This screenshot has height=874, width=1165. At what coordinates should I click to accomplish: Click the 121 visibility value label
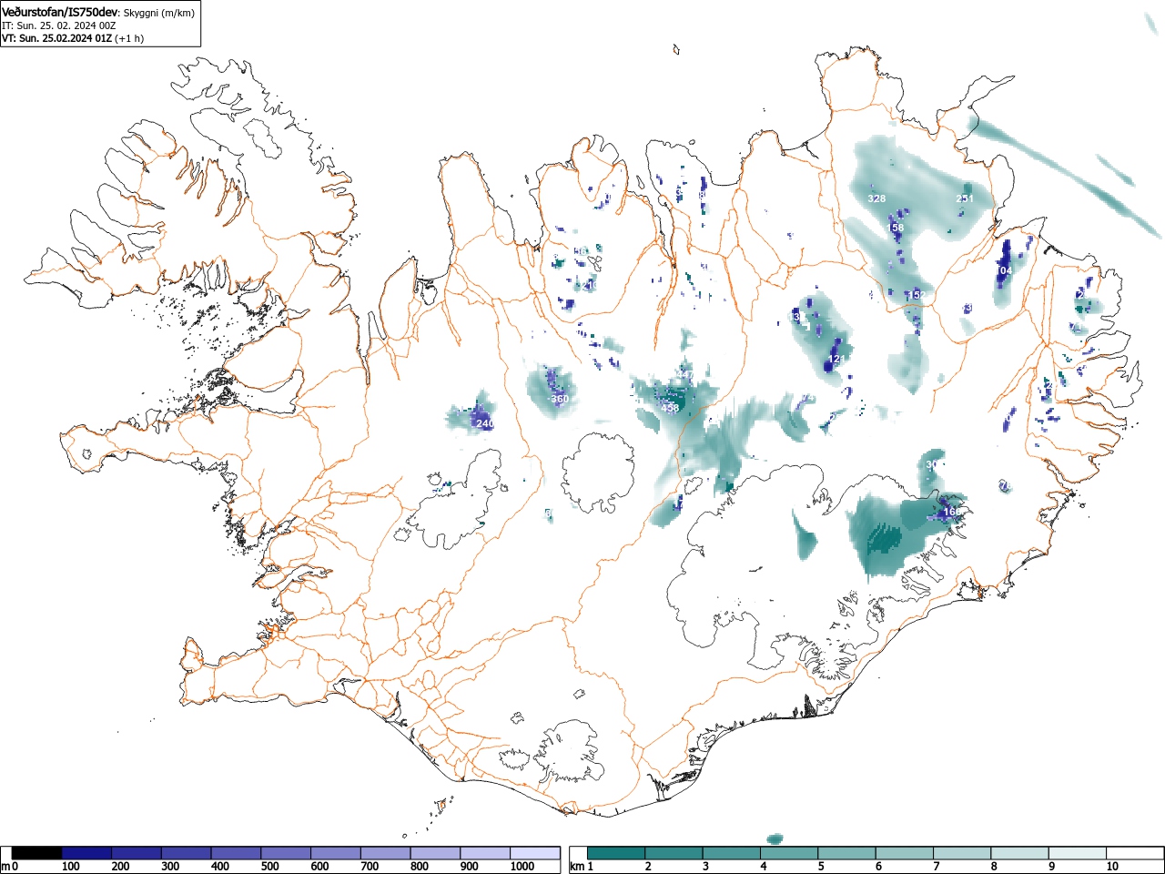coord(837,360)
